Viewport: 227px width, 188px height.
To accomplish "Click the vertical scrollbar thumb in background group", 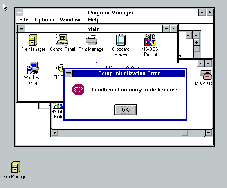I will click(196, 48).
